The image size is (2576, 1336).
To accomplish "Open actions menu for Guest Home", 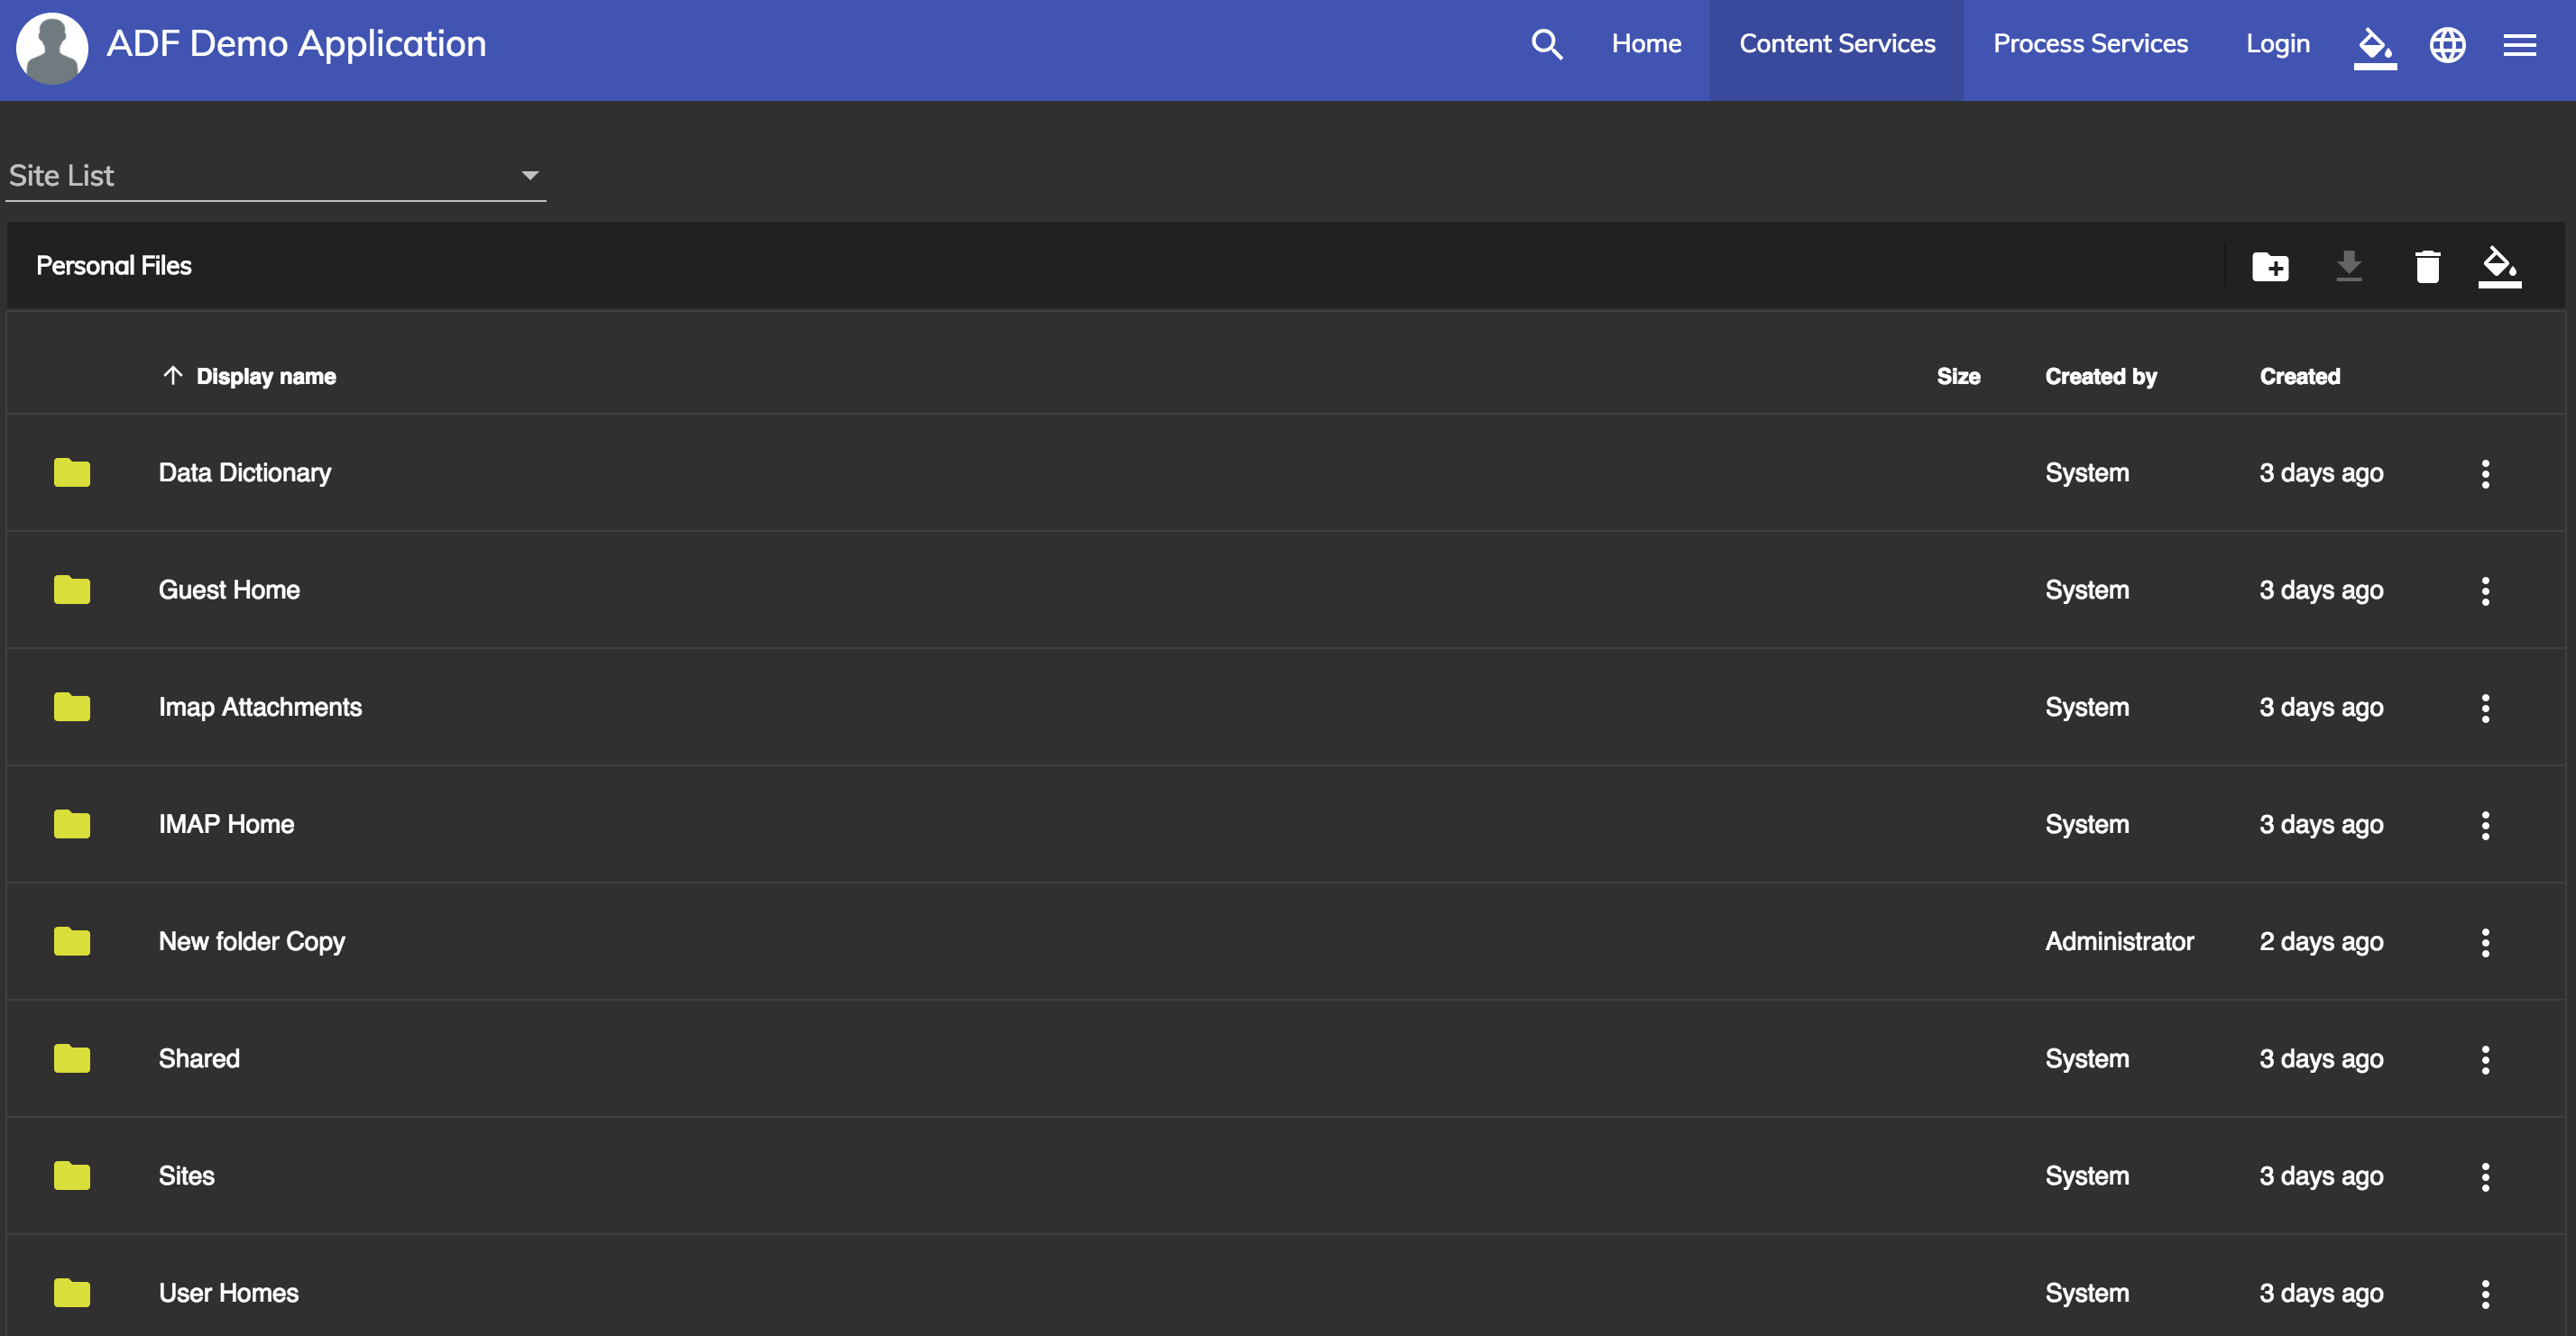I will (x=2485, y=590).
